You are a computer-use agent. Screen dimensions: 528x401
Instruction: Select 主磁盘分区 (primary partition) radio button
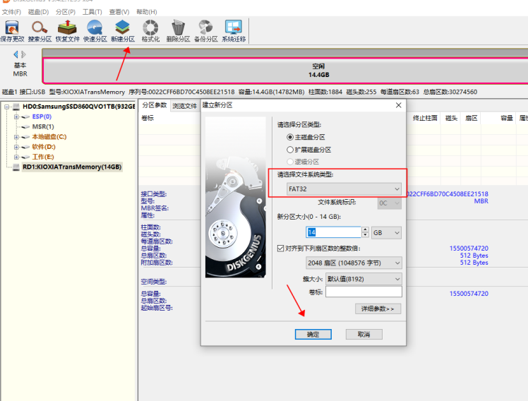290,137
